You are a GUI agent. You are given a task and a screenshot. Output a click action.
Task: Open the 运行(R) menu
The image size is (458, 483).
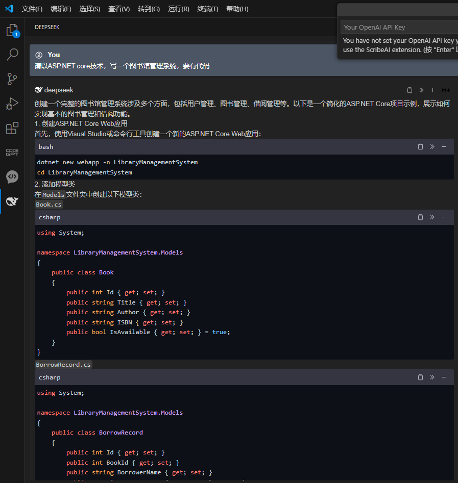point(178,9)
